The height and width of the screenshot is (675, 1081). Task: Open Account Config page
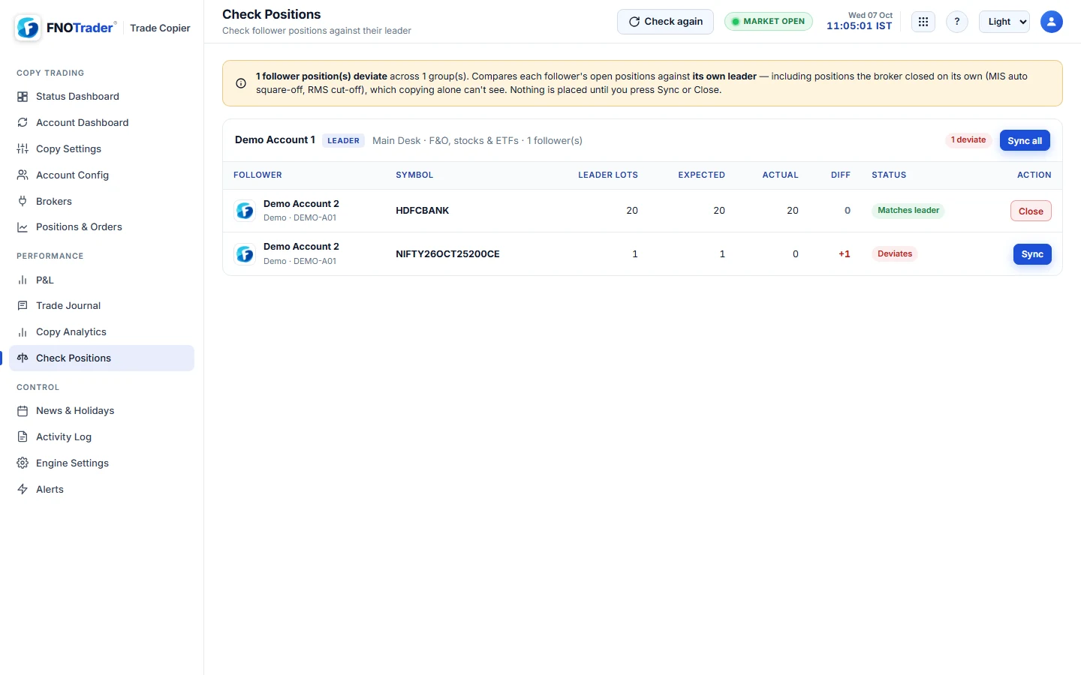(x=101, y=175)
